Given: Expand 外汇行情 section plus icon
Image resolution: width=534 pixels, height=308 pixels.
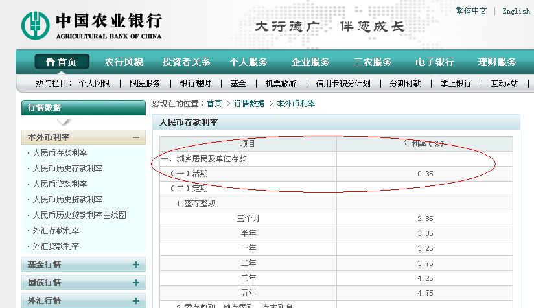Looking at the screenshot, I should [136, 300].
